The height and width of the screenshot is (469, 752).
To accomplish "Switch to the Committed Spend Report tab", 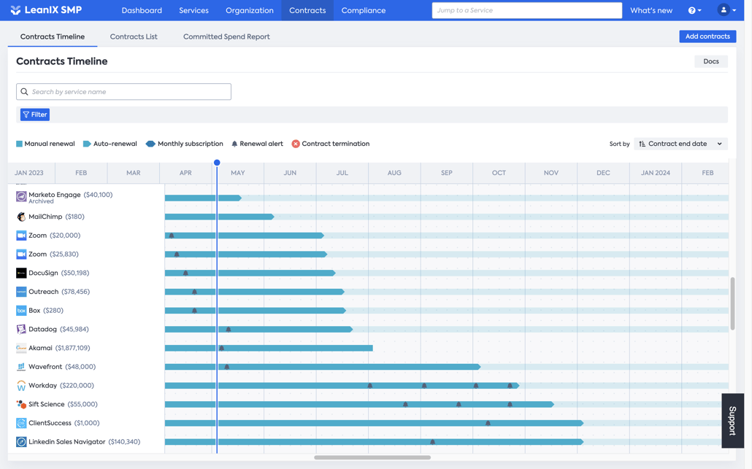I will pyautogui.click(x=226, y=36).
